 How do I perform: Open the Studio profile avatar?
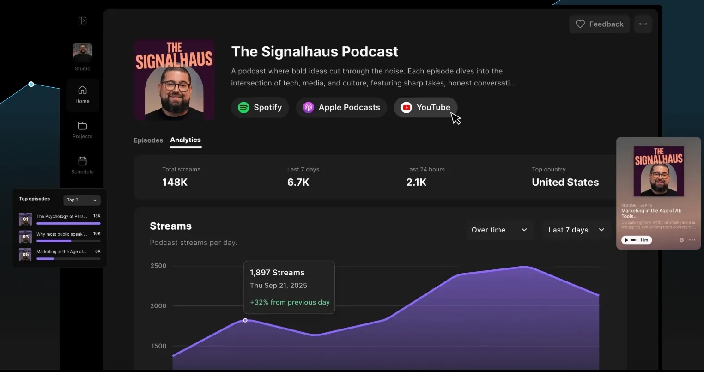click(x=82, y=53)
